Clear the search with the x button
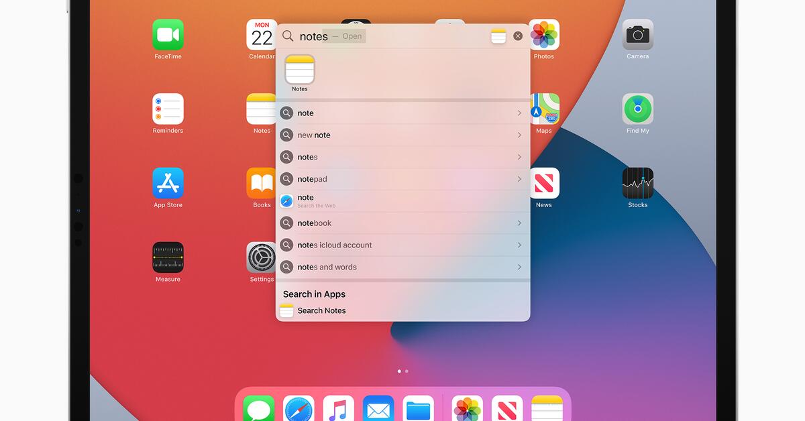Viewport: 805px width, 421px height. 517,36
